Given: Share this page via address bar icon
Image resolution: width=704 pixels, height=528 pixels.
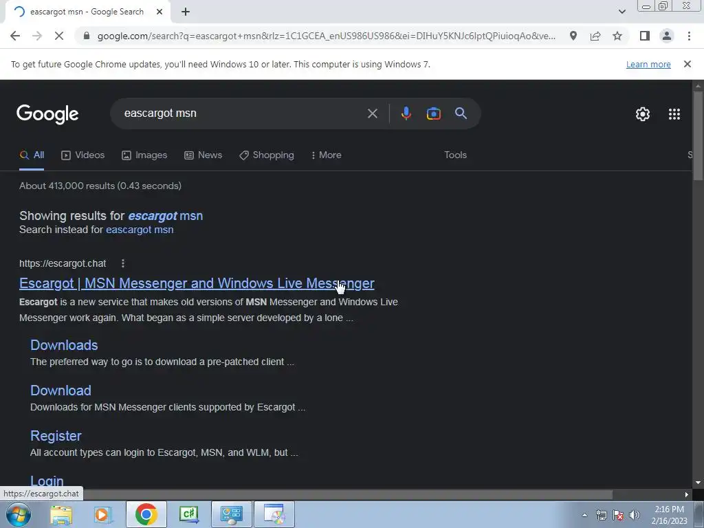Looking at the screenshot, I should (595, 36).
